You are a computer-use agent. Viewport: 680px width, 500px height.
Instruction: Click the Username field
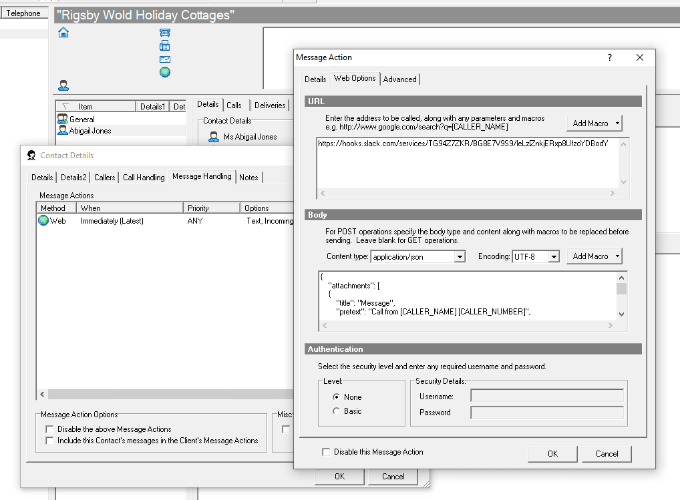pos(547,396)
